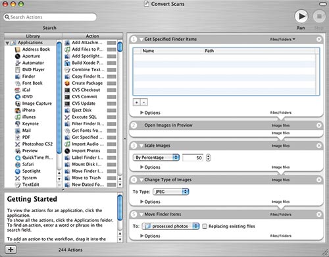Click the add button at bottom left
329x257 pixels.
(x=11, y=250)
